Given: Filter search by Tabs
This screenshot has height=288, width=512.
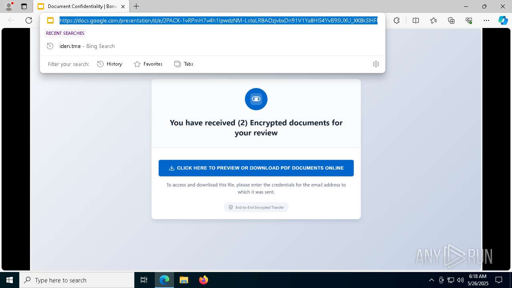Looking at the screenshot, I should click(x=184, y=64).
